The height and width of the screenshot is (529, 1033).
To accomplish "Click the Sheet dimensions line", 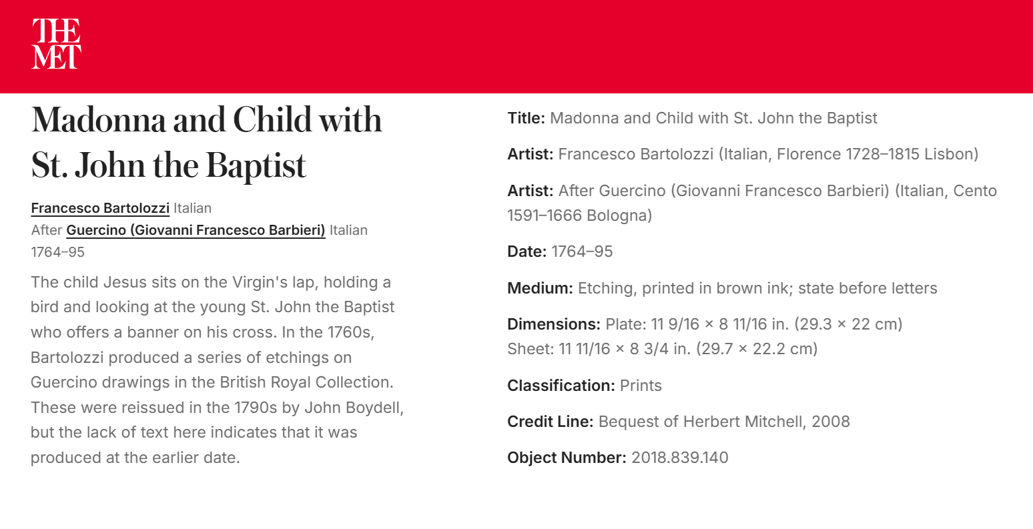I will click(662, 349).
